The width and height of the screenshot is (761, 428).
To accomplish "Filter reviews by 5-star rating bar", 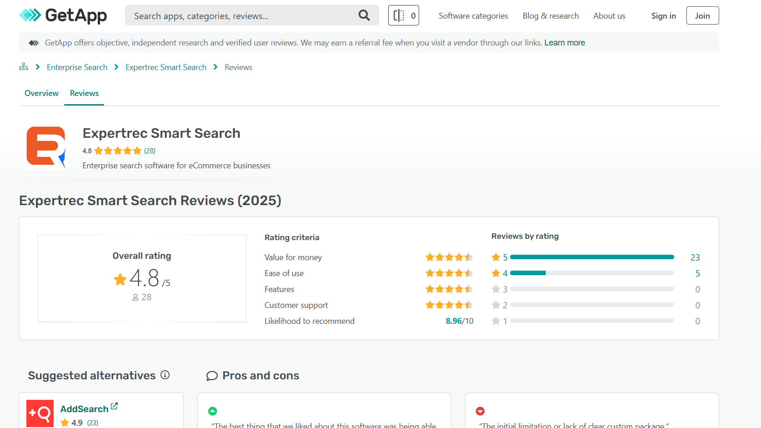I will (x=591, y=257).
